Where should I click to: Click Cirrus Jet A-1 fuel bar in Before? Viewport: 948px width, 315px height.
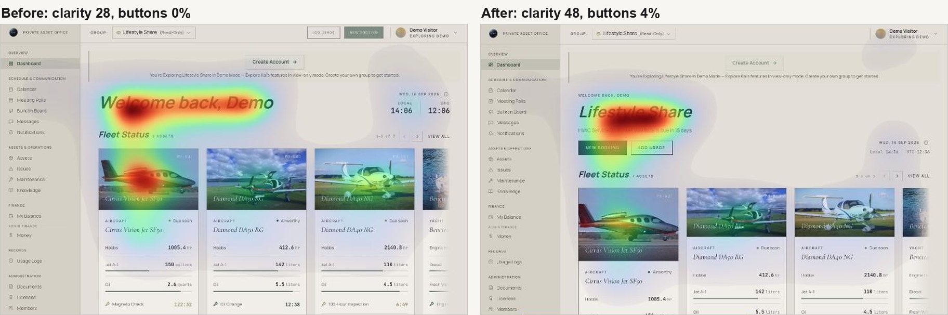point(148,271)
